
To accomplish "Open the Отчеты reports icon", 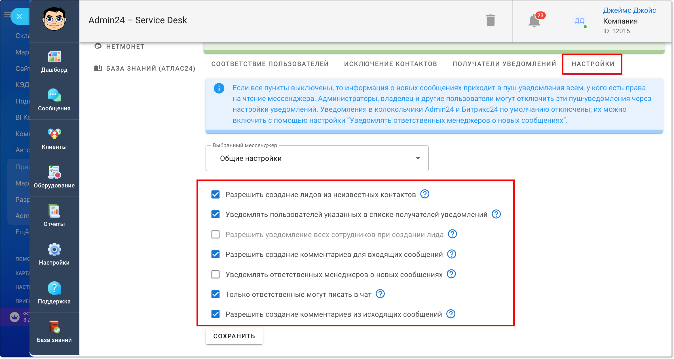I will click(54, 211).
